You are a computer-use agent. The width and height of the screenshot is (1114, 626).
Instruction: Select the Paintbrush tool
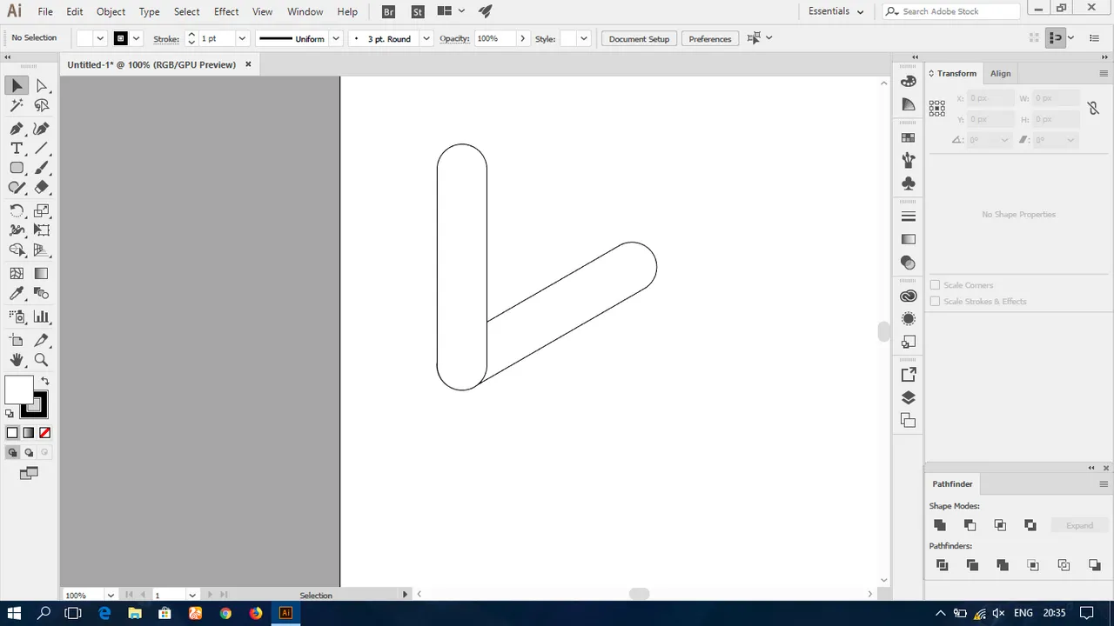coord(42,168)
